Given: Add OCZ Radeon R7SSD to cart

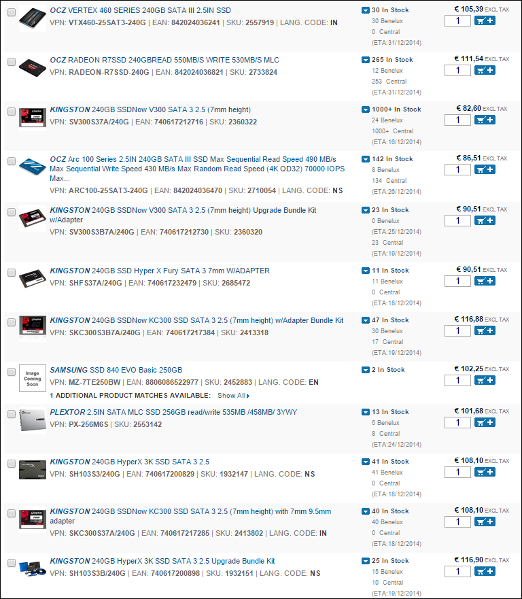Looking at the screenshot, I should point(485,70).
